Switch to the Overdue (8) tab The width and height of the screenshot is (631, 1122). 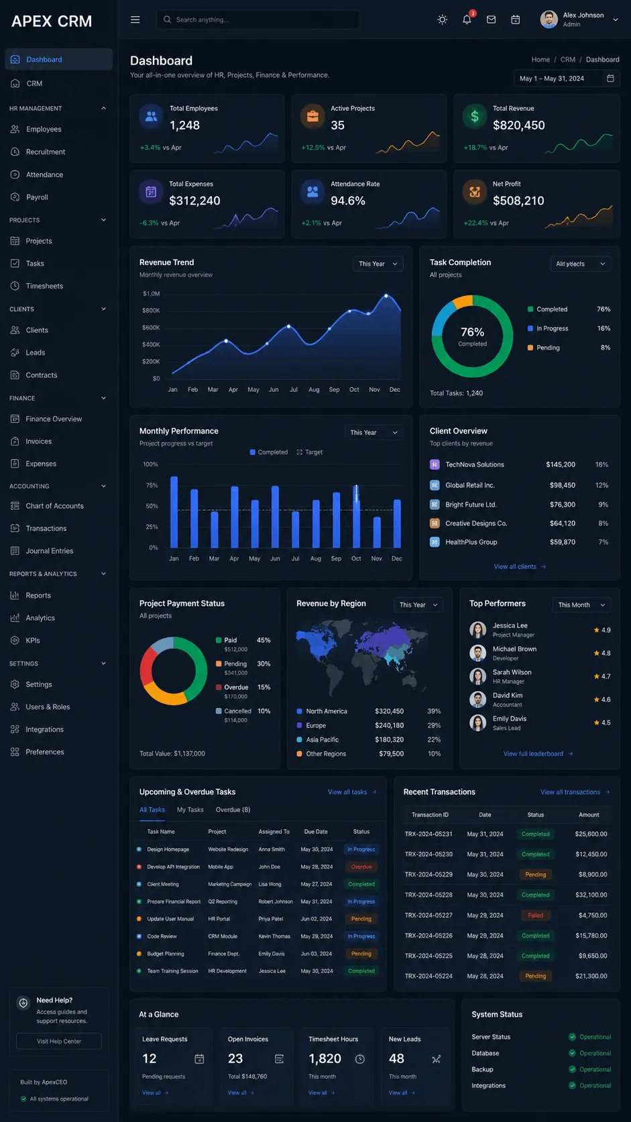(x=233, y=810)
